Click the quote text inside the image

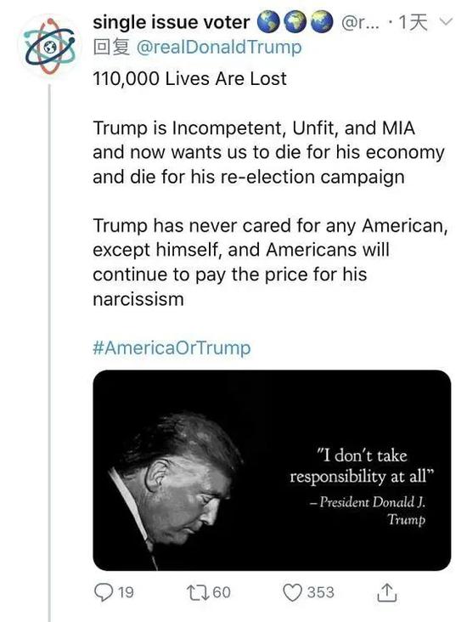(x=362, y=467)
